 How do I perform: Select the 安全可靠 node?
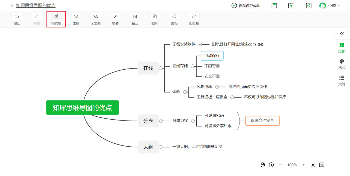[212, 76]
